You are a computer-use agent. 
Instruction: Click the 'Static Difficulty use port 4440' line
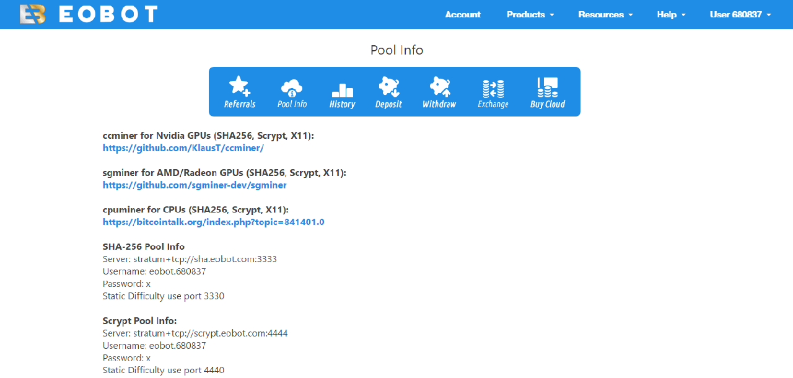[x=164, y=371]
